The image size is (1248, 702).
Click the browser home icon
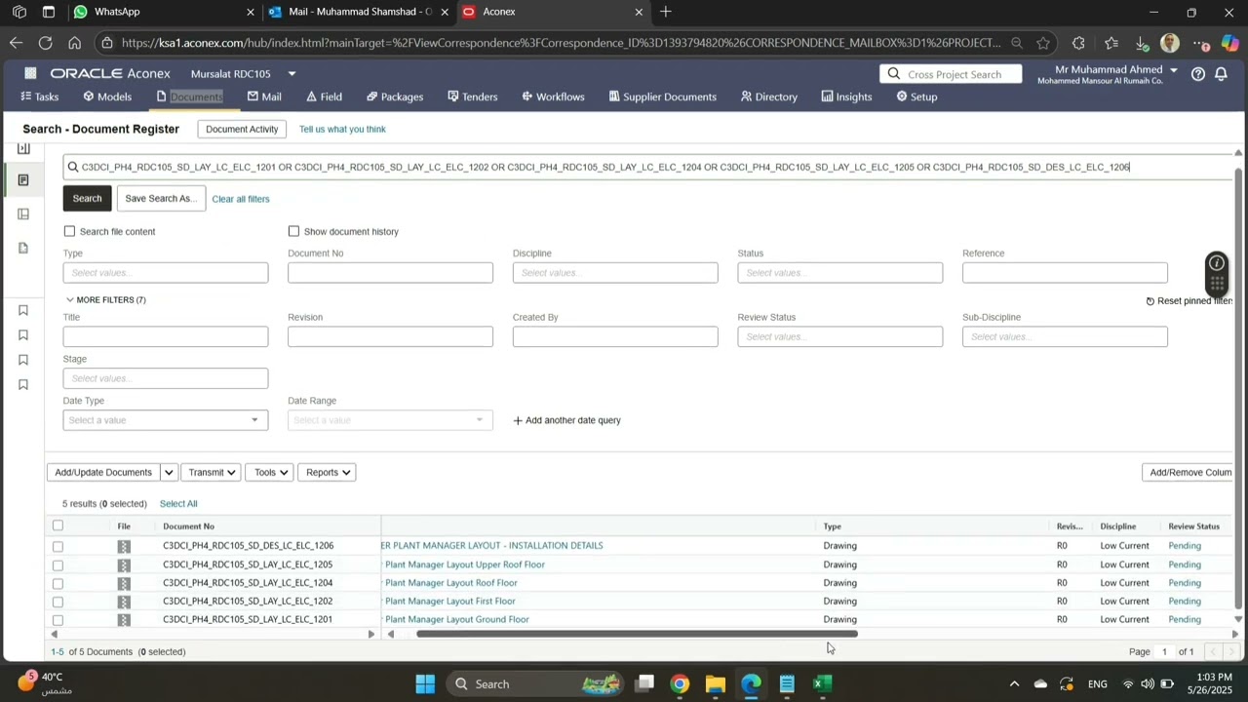[x=74, y=43]
